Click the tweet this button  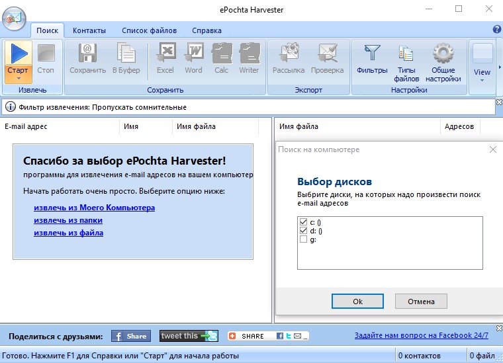coord(189,336)
